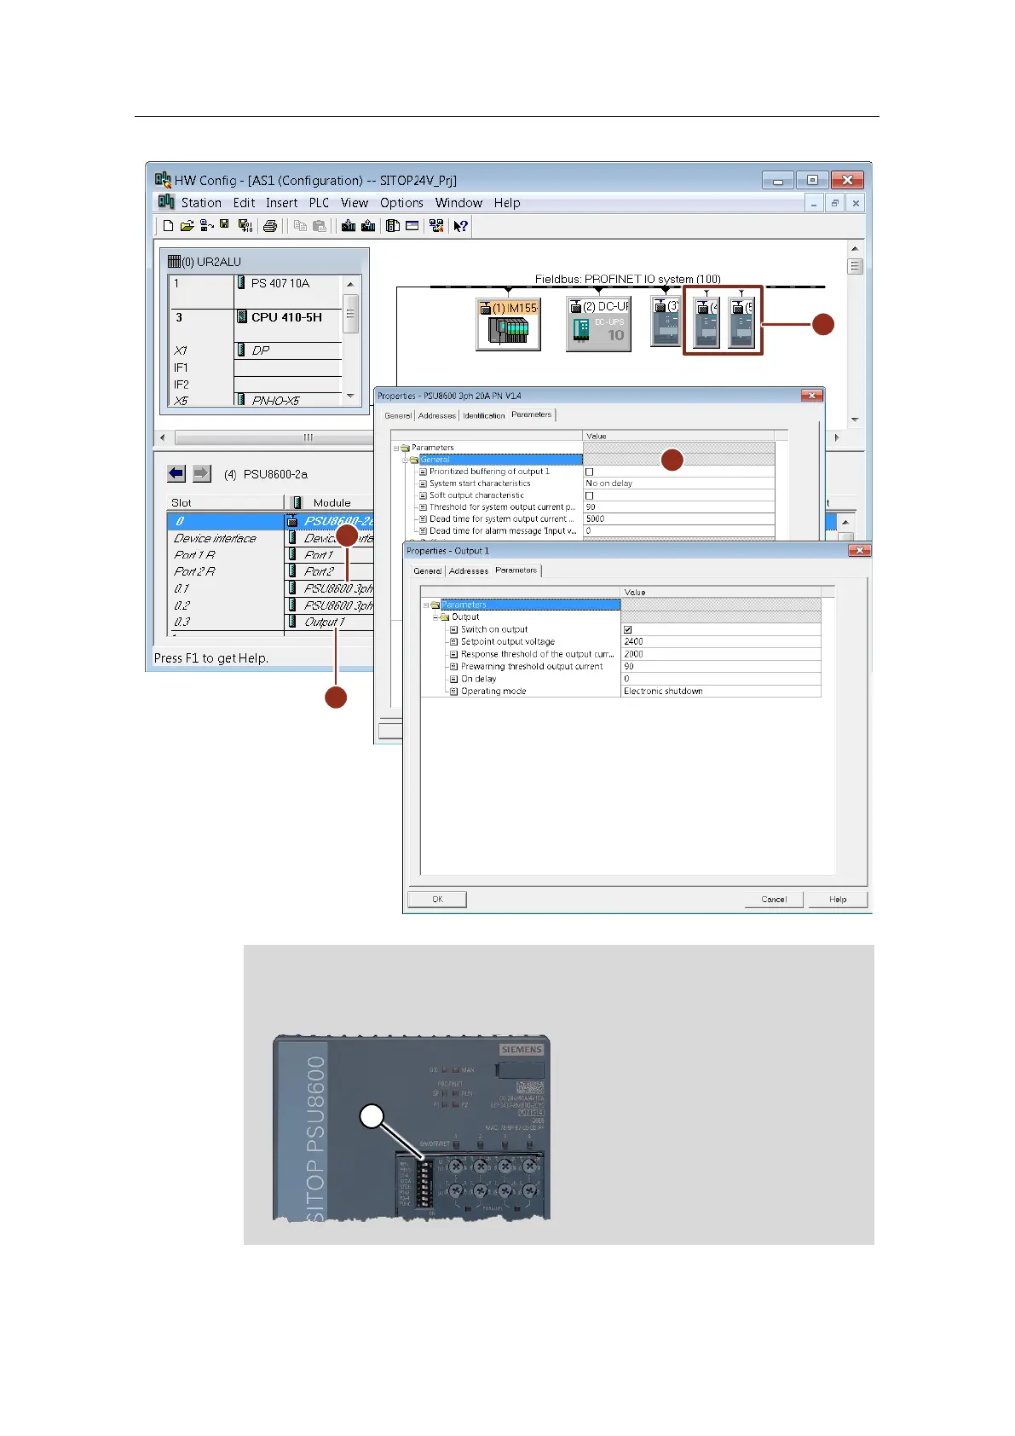
Task: Click the Copy toolbar icon
Action: click(300, 226)
